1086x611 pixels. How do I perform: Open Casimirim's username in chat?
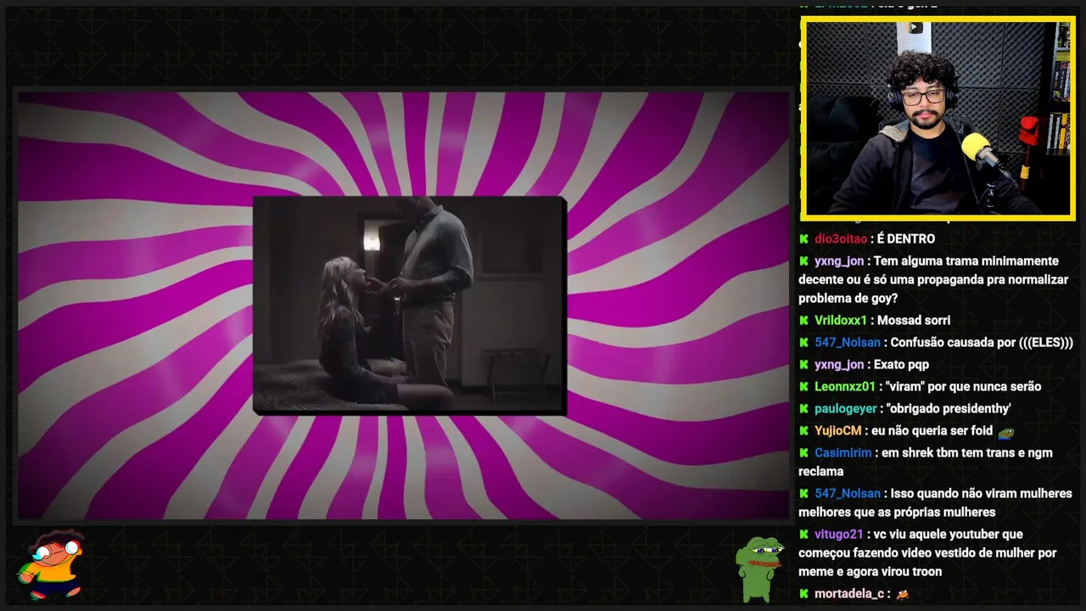(842, 453)
